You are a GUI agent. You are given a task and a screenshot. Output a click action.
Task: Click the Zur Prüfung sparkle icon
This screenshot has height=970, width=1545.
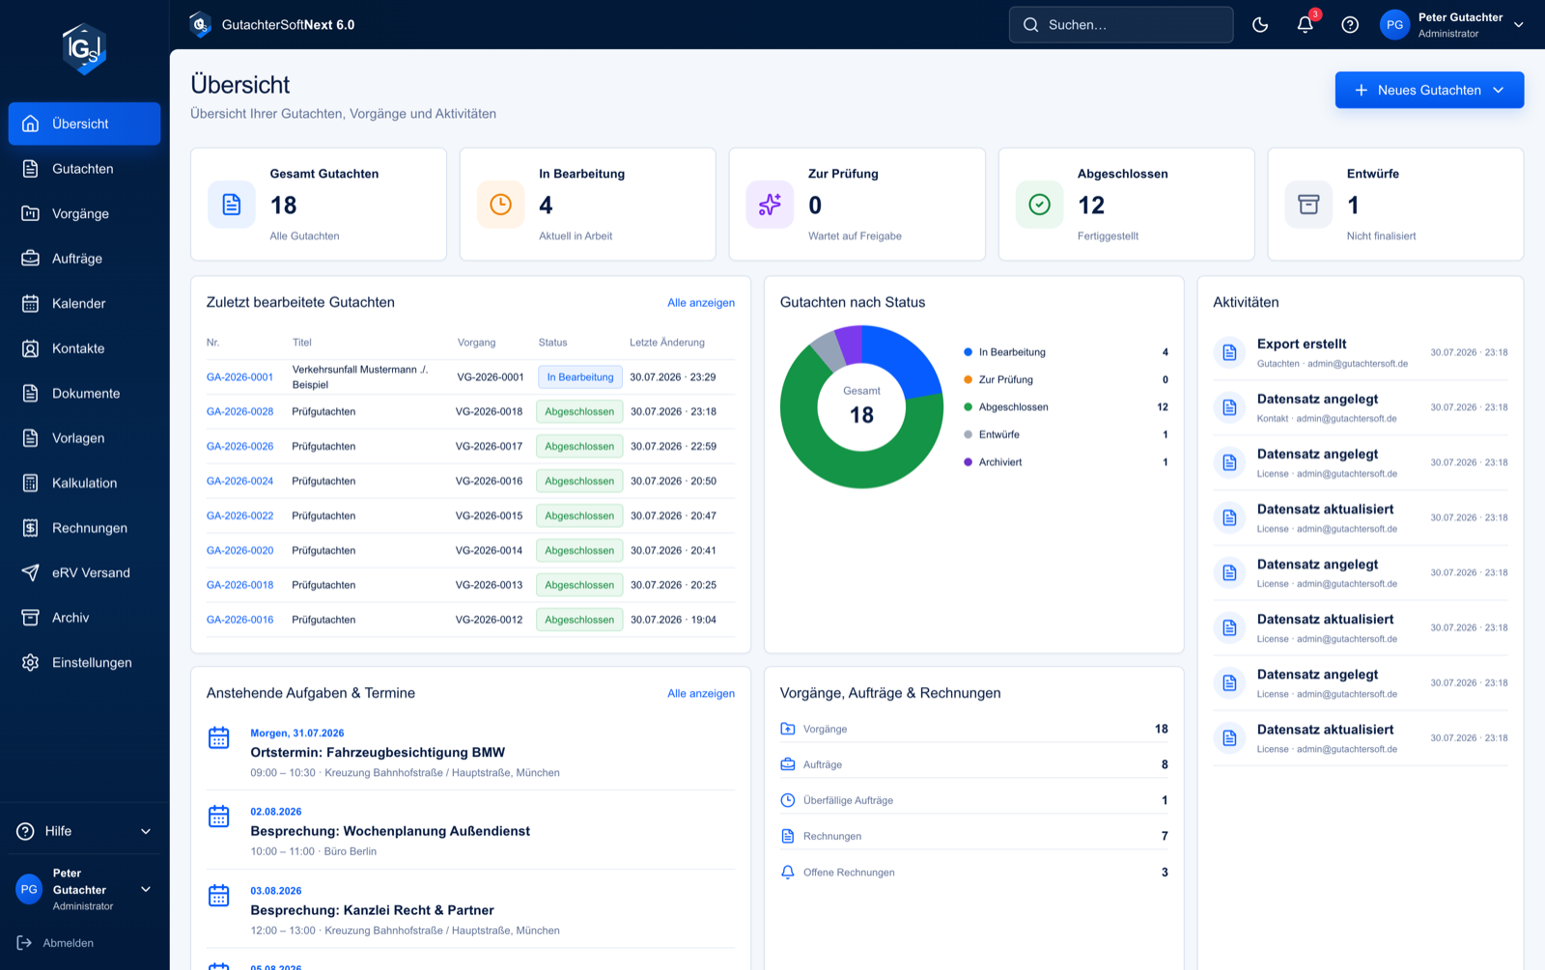(770, 205)
